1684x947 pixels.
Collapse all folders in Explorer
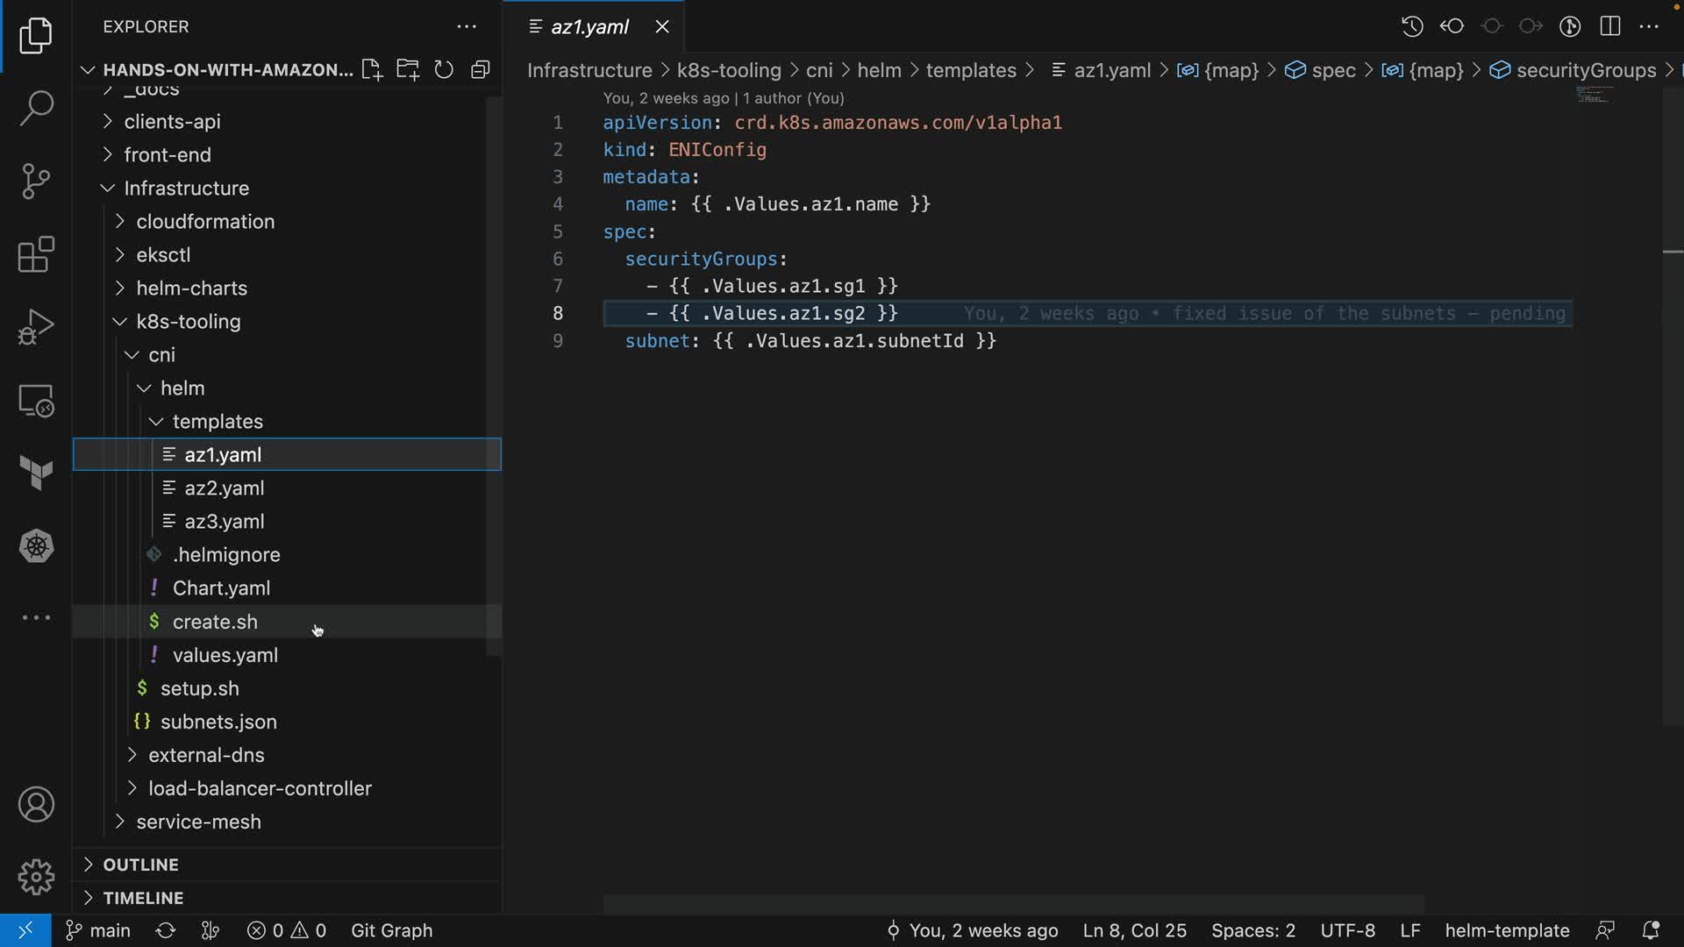[x=480, y=70]
